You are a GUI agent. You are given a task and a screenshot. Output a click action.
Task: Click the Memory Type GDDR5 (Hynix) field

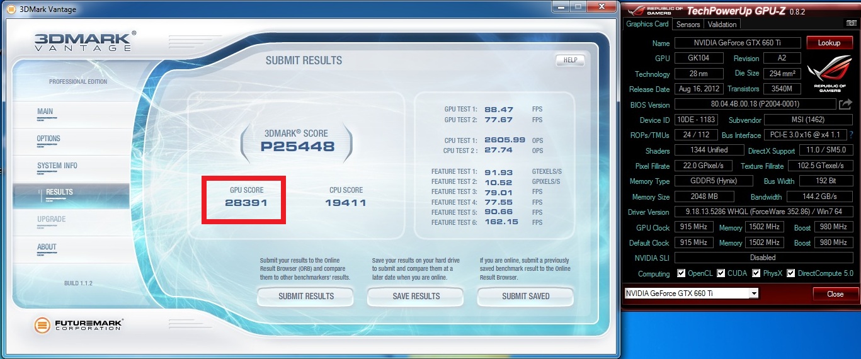coord(714,181)
